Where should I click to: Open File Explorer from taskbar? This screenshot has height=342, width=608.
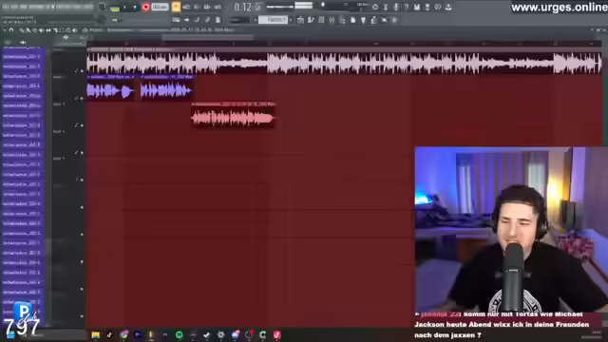[x=95, y=334]
